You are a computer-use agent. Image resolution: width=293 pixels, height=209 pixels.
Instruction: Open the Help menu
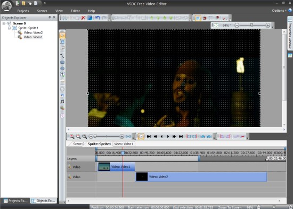92,11
